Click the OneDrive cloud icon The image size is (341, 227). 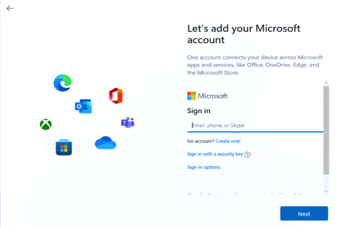point(105,143)
